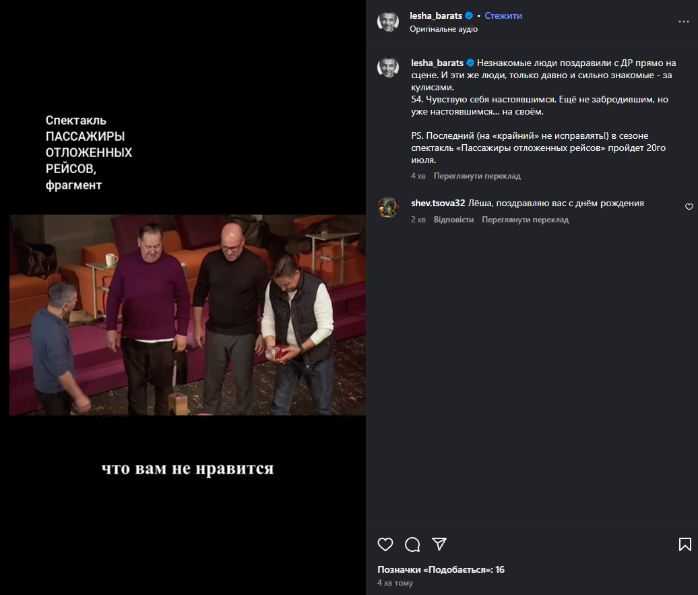Open the shev.tsova32 username link

tap(438, 203)
